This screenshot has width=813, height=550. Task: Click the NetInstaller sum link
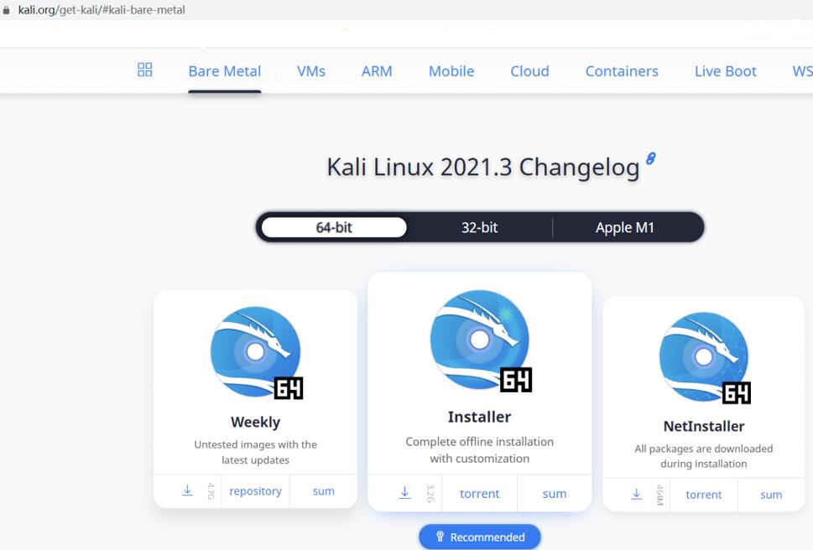tap(771, 495)
